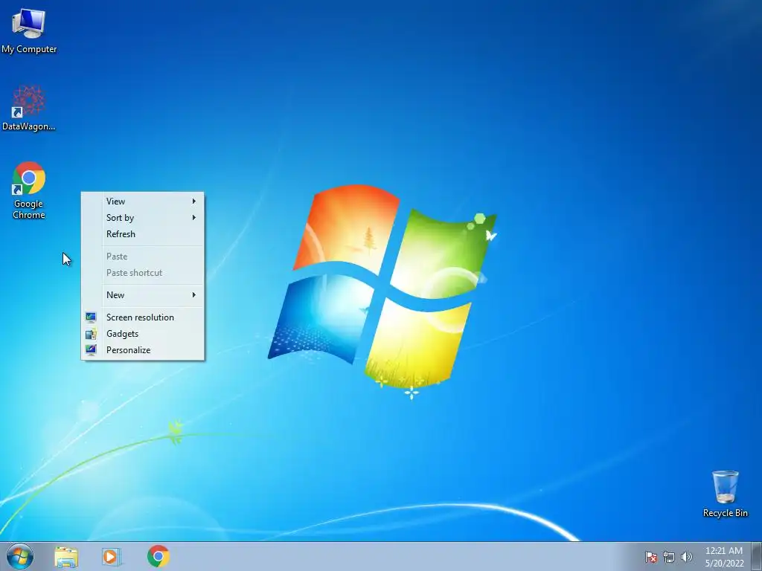Click the Gadgets menu icon
Image resolution: width=762 pixels, height=571 pixels.
pyautogui.click(x=91, y=334)
